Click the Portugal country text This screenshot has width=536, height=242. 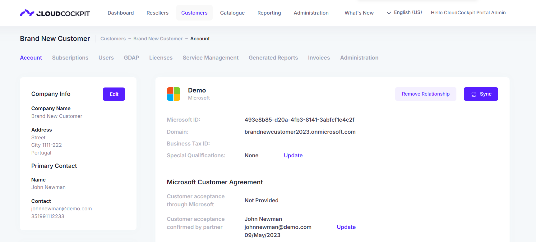pyautogui.click(x=41, y=153)
